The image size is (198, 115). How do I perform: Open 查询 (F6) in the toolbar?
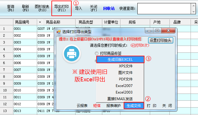(11, 8)
